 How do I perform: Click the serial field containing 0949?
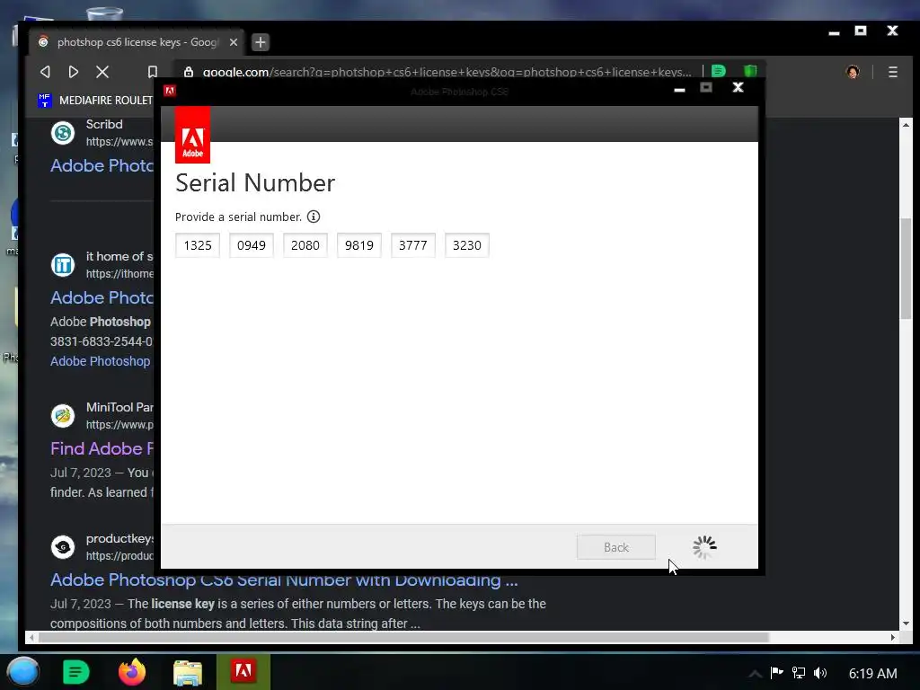[252, 245]
